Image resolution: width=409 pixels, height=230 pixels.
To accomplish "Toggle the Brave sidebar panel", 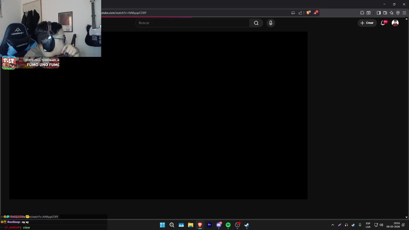I will click(379, 13).
